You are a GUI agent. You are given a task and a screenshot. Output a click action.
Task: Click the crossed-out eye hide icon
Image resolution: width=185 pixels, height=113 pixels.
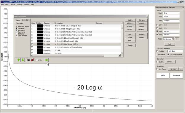(x=32, y=60)
